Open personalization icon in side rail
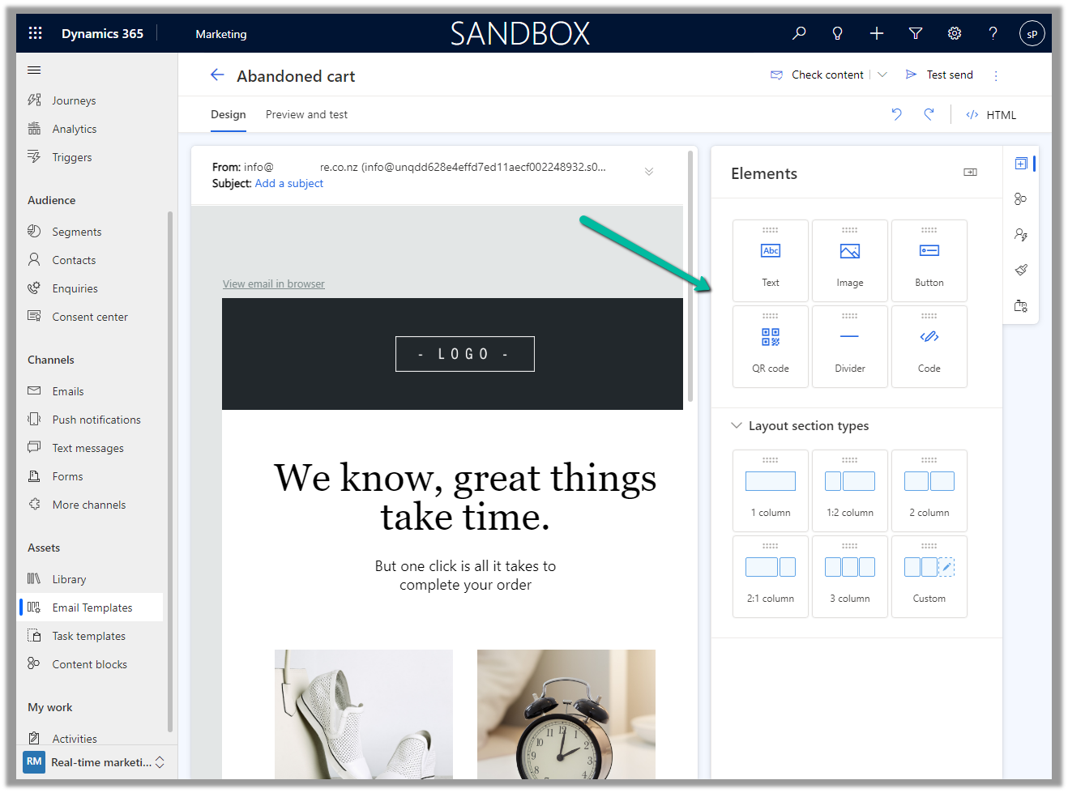The width and height of the screenshot is (1068, 793). (1021, 234)
